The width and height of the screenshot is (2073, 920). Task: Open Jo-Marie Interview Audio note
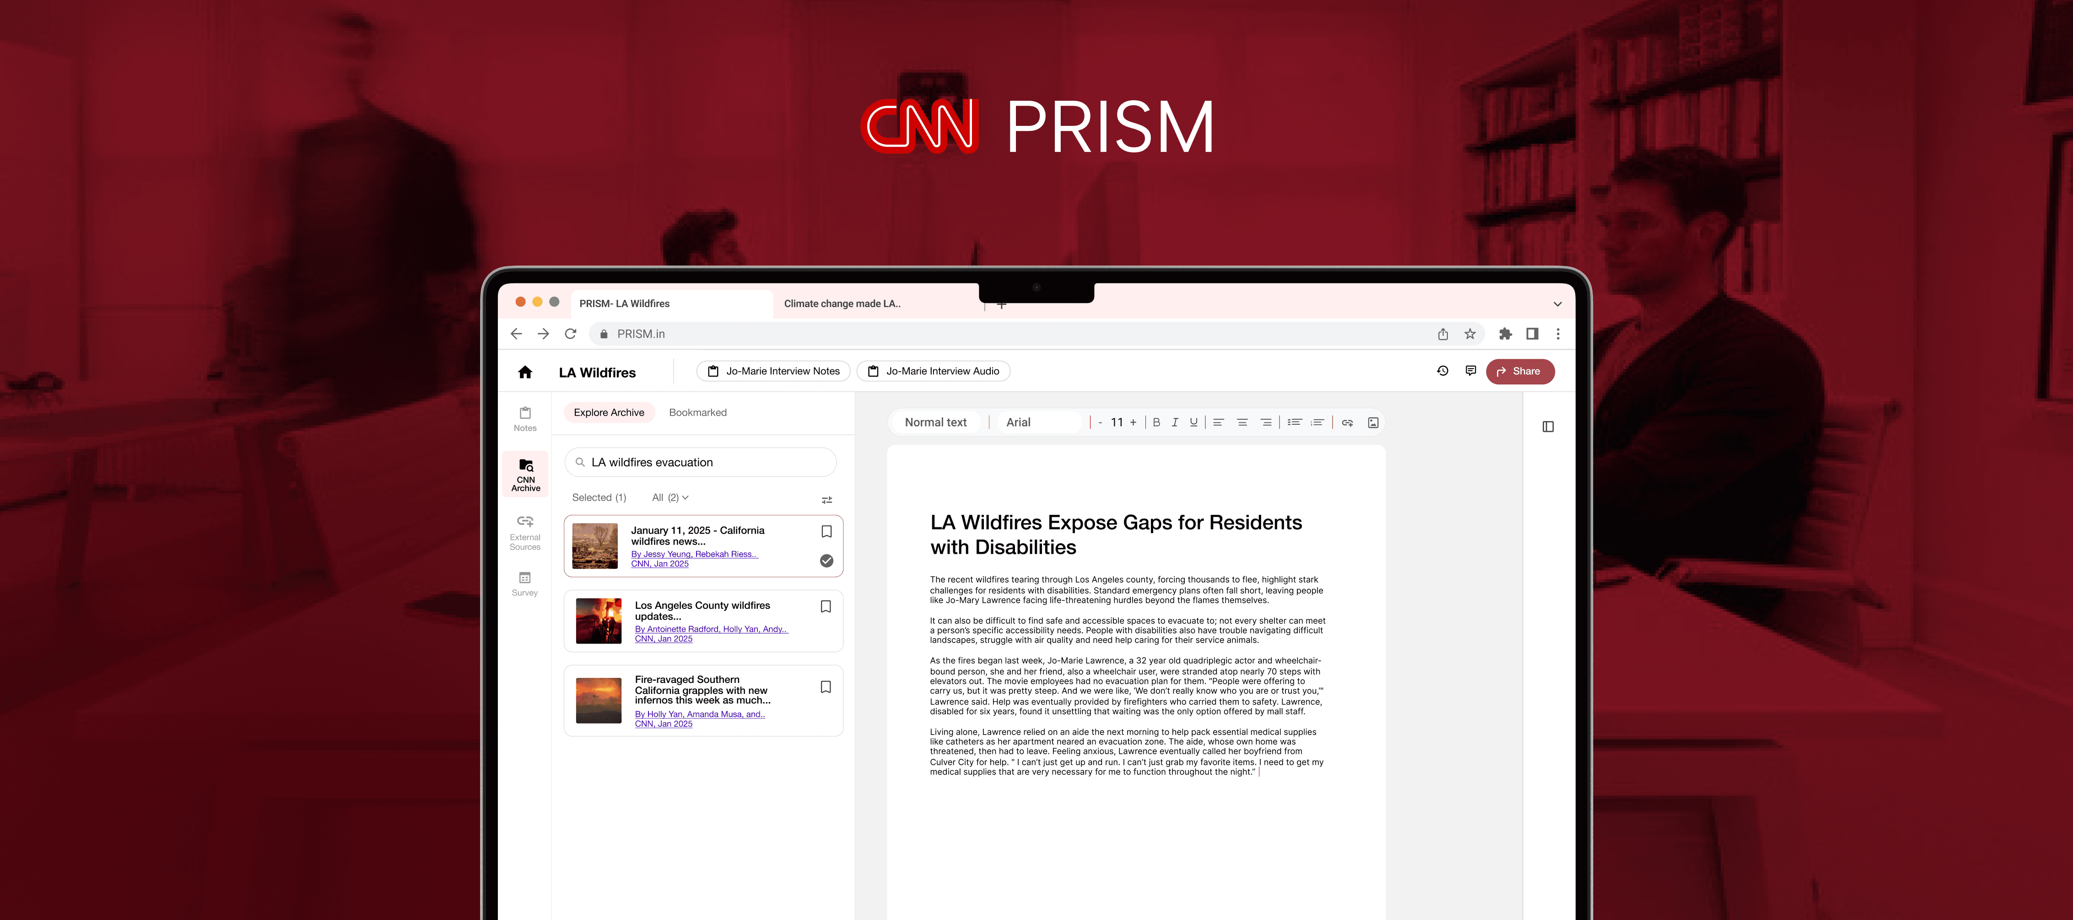coord(933,371)
